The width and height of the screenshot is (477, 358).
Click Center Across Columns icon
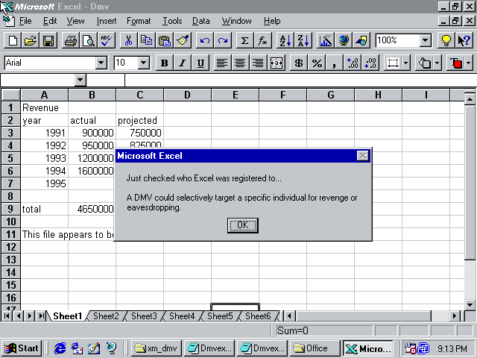277,63
